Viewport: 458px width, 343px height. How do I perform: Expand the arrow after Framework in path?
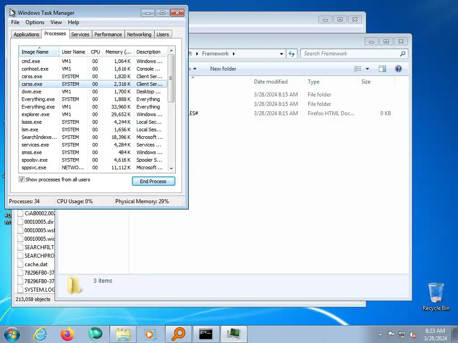233,54
